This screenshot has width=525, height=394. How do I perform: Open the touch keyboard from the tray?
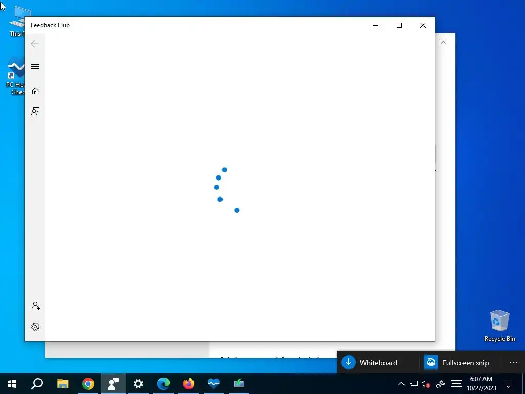point(456,384)
